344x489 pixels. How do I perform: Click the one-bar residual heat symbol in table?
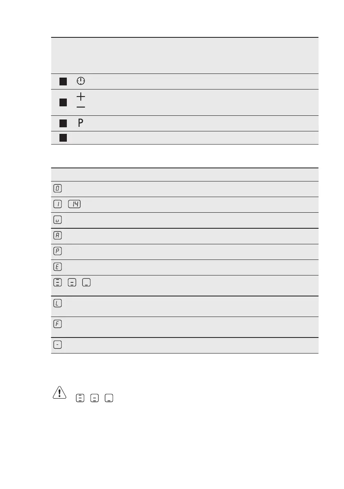click(86, 283)
